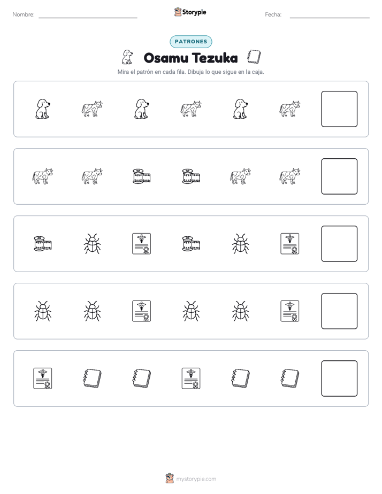Viewport: 382px width, 494px height.
Task: Click the answer box in the dog-cow row
Action: pyautogui.click(x=339, y=109)
